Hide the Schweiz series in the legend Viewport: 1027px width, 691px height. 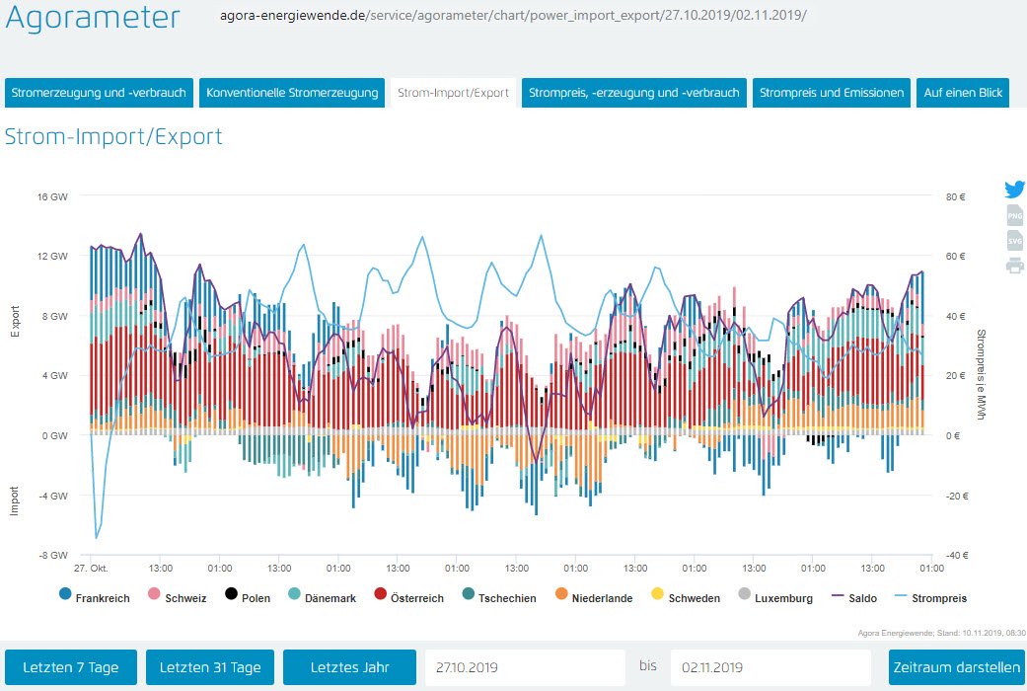click(x=178, y=597)
